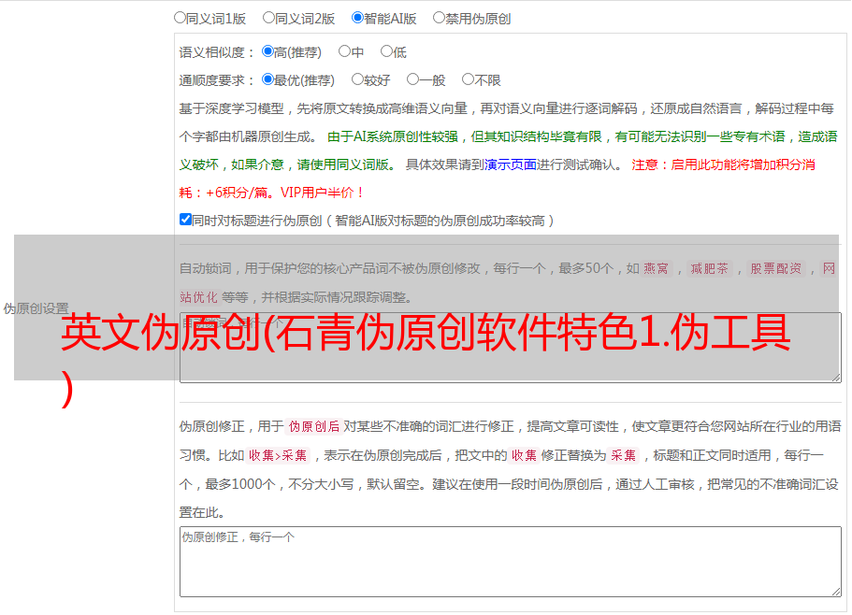Click the 股票配资 example keyword

click(776, 268)
